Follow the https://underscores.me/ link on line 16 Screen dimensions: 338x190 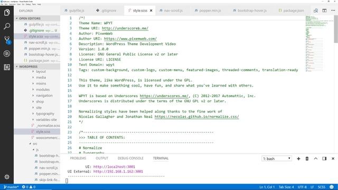point(164,96)
